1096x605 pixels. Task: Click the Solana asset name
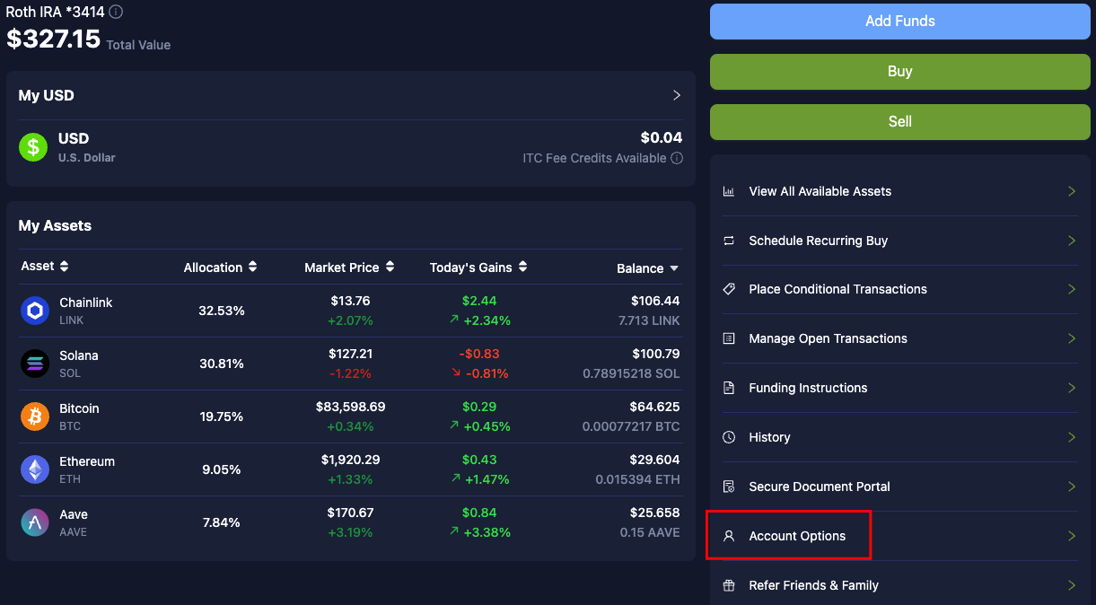coord(79,355)
